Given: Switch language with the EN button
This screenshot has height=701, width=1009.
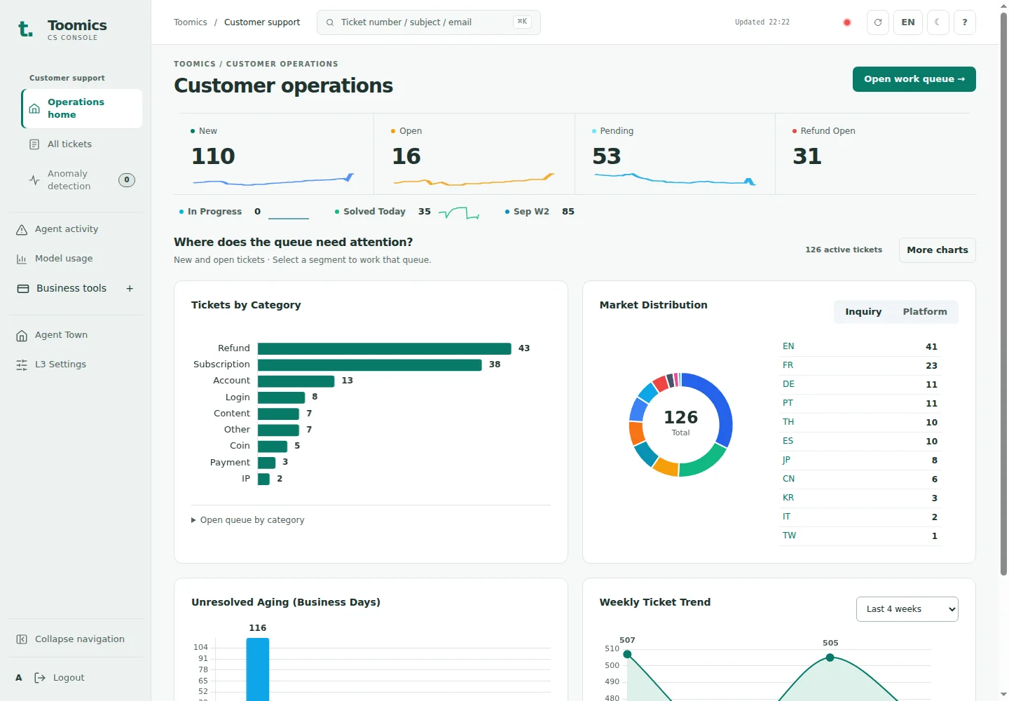Looking at the screenshot, I should click(x=907, y=22).
